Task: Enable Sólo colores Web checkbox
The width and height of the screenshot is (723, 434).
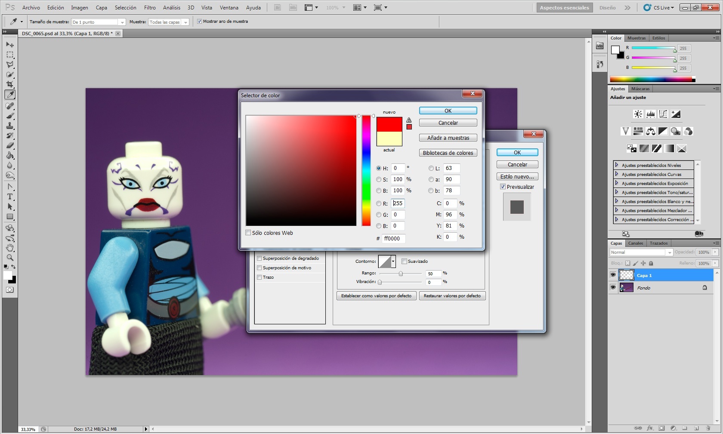Action: 248,233
